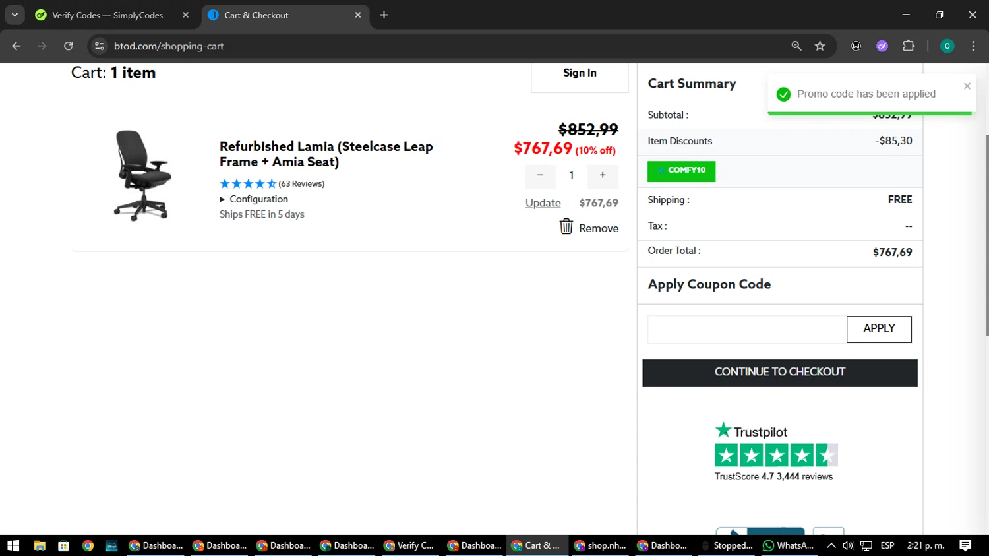Open the green Chrome profile avatar
This screenshot has width=989, height=556.
[947, 46]
